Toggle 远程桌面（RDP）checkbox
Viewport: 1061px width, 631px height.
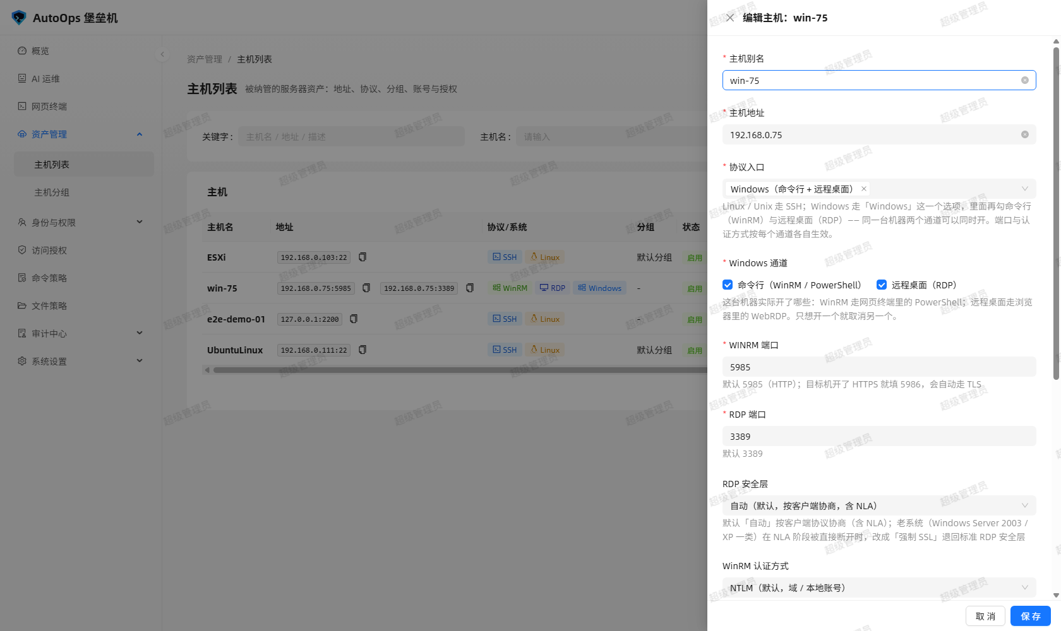[x=882, y=285]
